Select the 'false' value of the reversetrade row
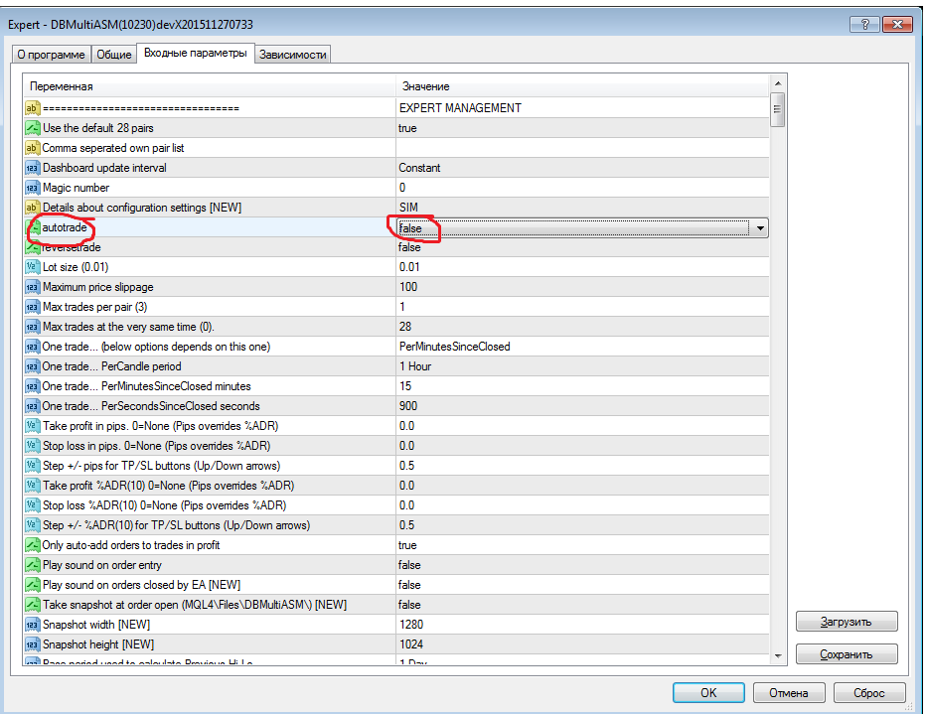927x714 pixels. (409, 247)
